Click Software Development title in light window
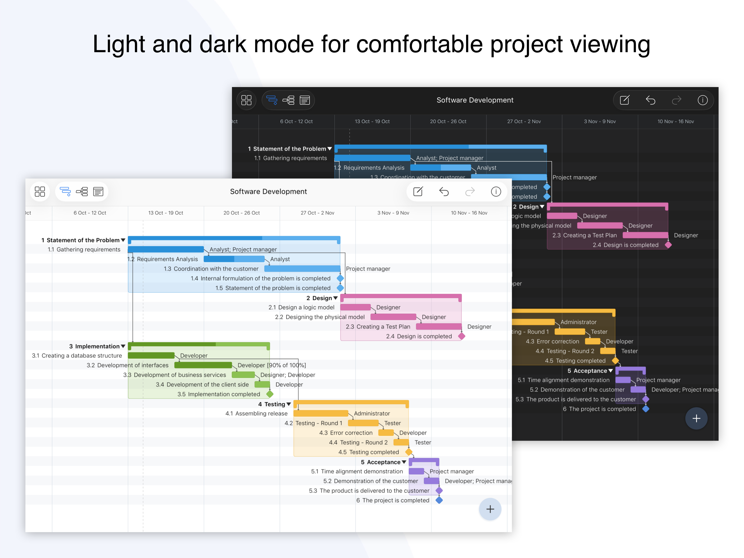Viewport: 744px width, 558px height. pyautogui.click(x=268, y=192)
